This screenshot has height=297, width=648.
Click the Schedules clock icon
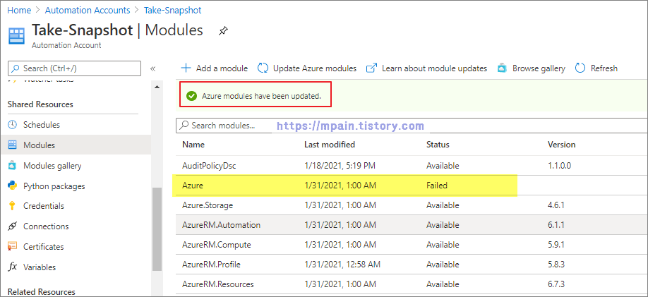pos(13,124)
